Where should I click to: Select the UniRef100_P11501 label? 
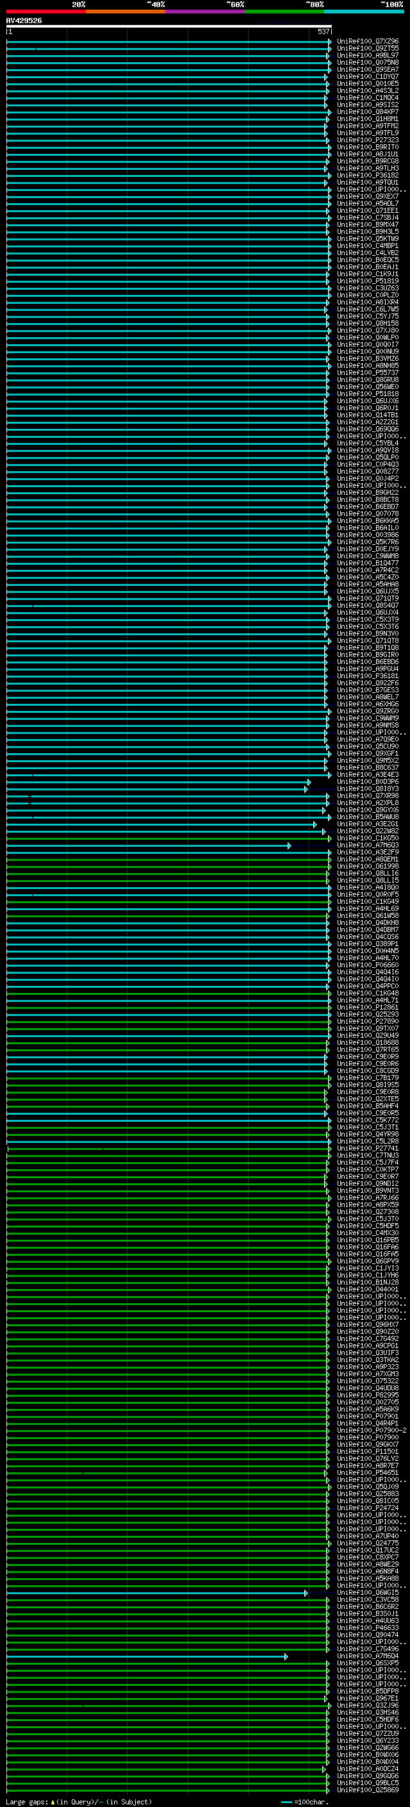tap(367, 1452)
